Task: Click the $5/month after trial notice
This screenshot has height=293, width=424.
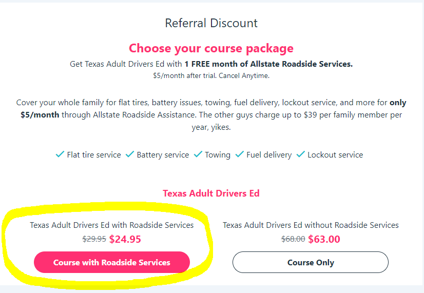Action: [211, 75]
